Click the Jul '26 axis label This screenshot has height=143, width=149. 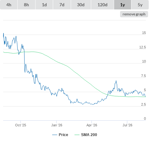tap(127, 125)
